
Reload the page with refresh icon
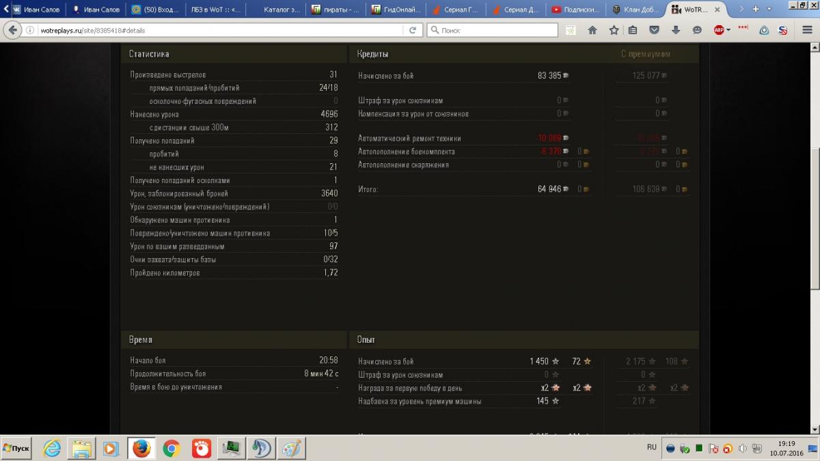click(x=412, y=31)
